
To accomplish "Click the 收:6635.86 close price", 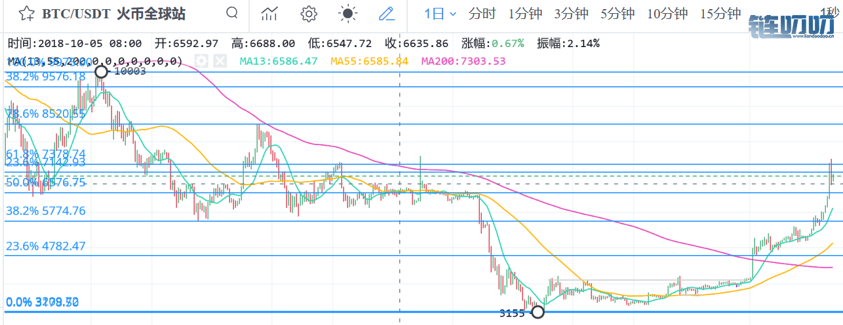I will [x=417, y=44].
